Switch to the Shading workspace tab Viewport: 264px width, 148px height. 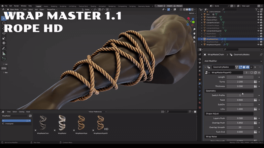93,6
